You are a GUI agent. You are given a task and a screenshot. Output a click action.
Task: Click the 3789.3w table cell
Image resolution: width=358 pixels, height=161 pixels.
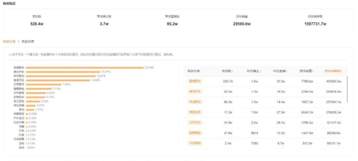point(307,91)
